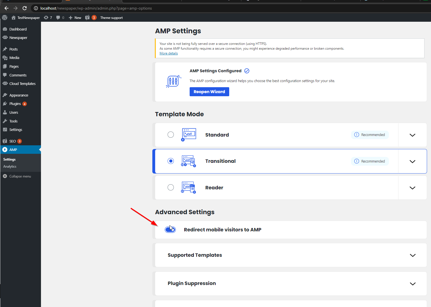431x307 pixels.
Task: Open the TestNewspaper site home link
Action: coord(26,17)
